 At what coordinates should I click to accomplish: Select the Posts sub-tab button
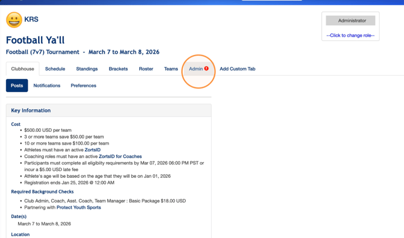point(17,86)
